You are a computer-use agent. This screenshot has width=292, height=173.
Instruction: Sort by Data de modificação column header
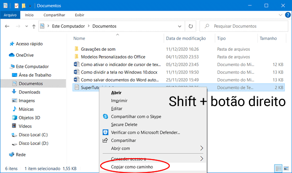[186, 38]
